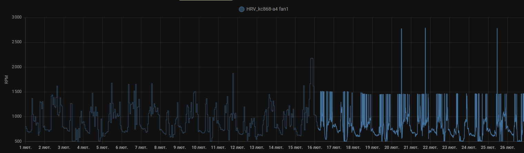Click the '24 лют.' date label
The width and height of the screenshot is (524, 153).
(x=469, y=148)
